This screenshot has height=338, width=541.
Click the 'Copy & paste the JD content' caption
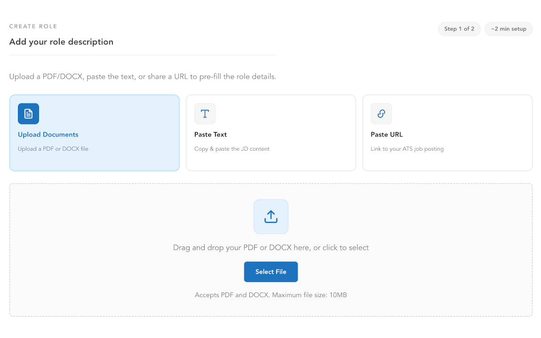[232, 149]
